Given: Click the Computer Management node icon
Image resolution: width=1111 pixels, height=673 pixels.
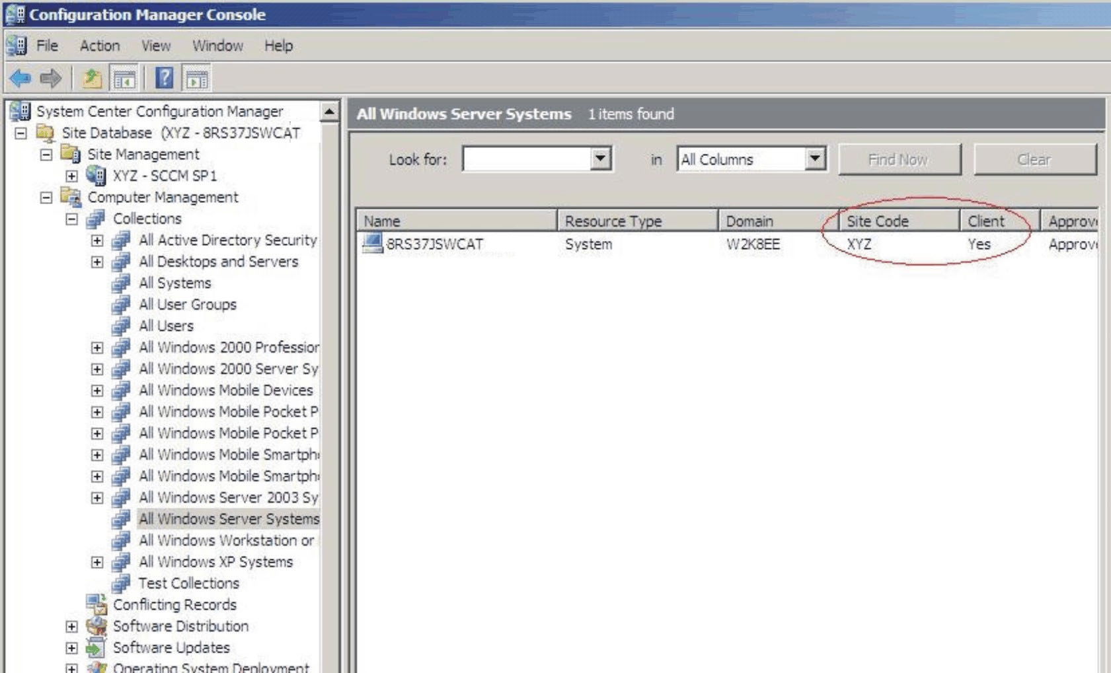Looking at the screenshot, I should point(70,197).
